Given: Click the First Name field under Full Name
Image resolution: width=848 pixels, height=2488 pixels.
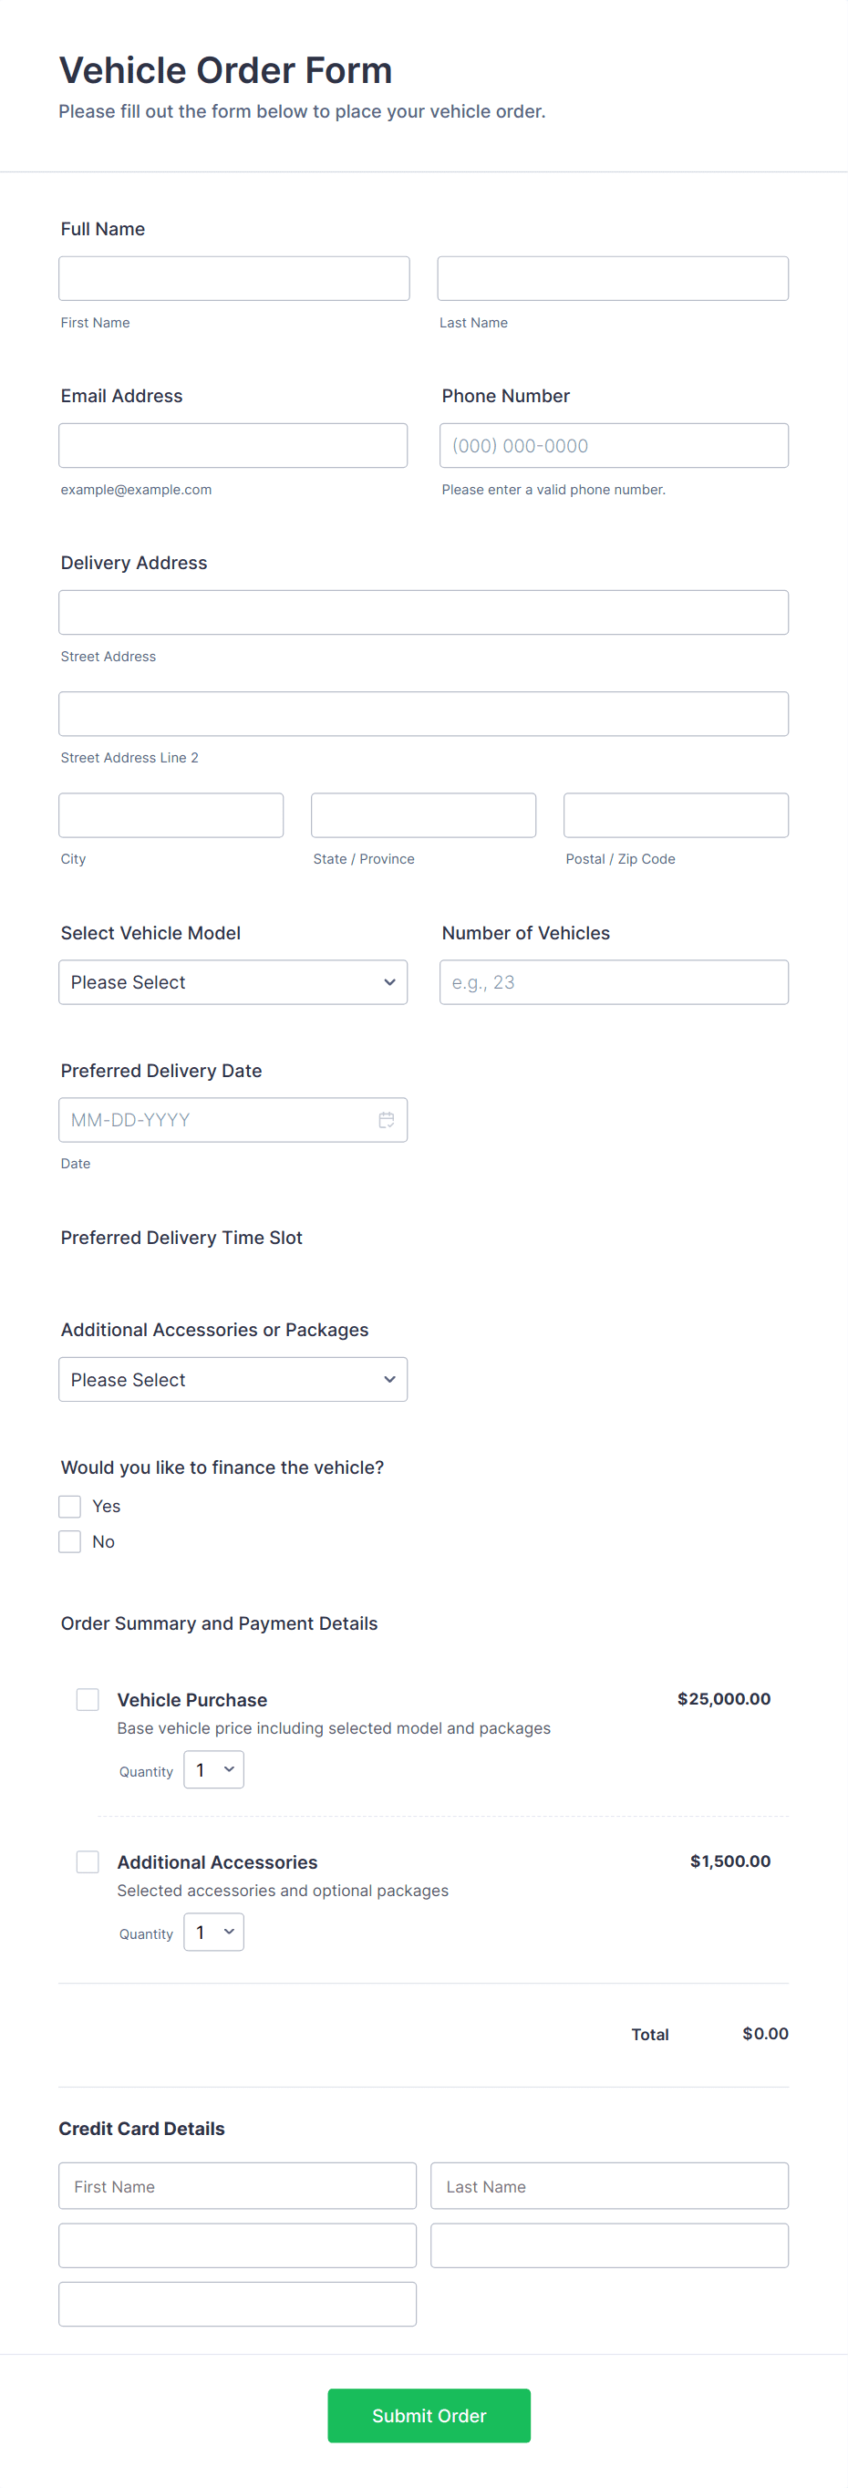Looking at the screenshot, I should coord(233,277).
